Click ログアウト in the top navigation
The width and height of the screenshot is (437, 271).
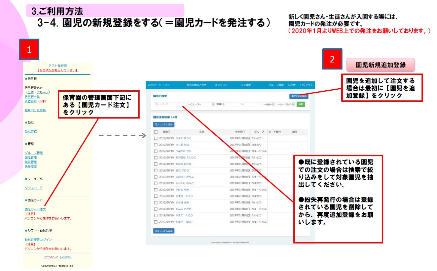[x=306, y=85]
